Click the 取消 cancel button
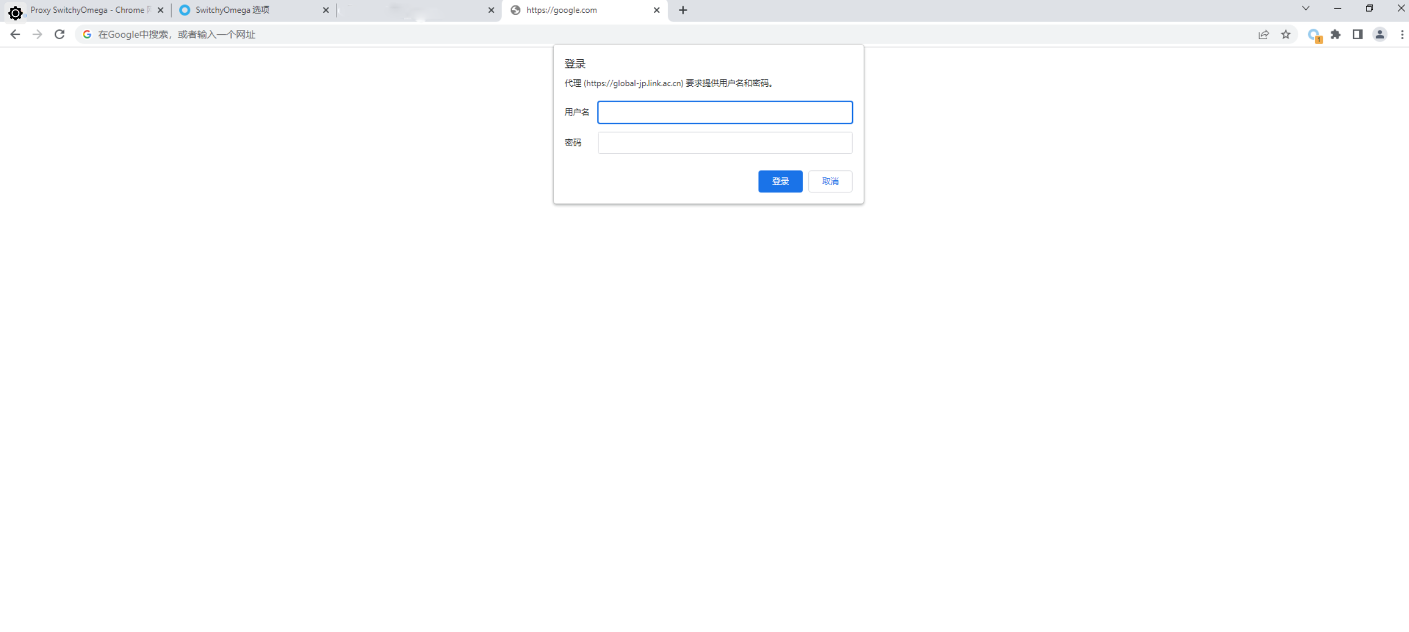Image resolution: width=1409 pixels, height=632 pixels. click(830, 181)
